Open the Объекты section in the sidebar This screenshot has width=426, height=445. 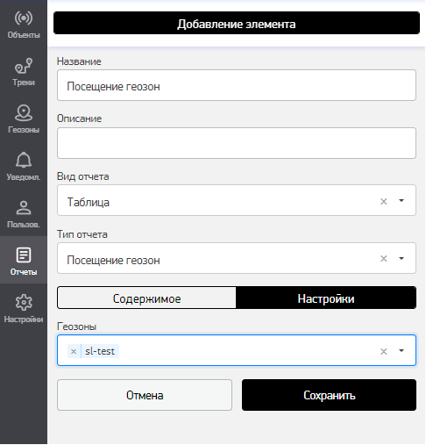[x=24, y=24]
